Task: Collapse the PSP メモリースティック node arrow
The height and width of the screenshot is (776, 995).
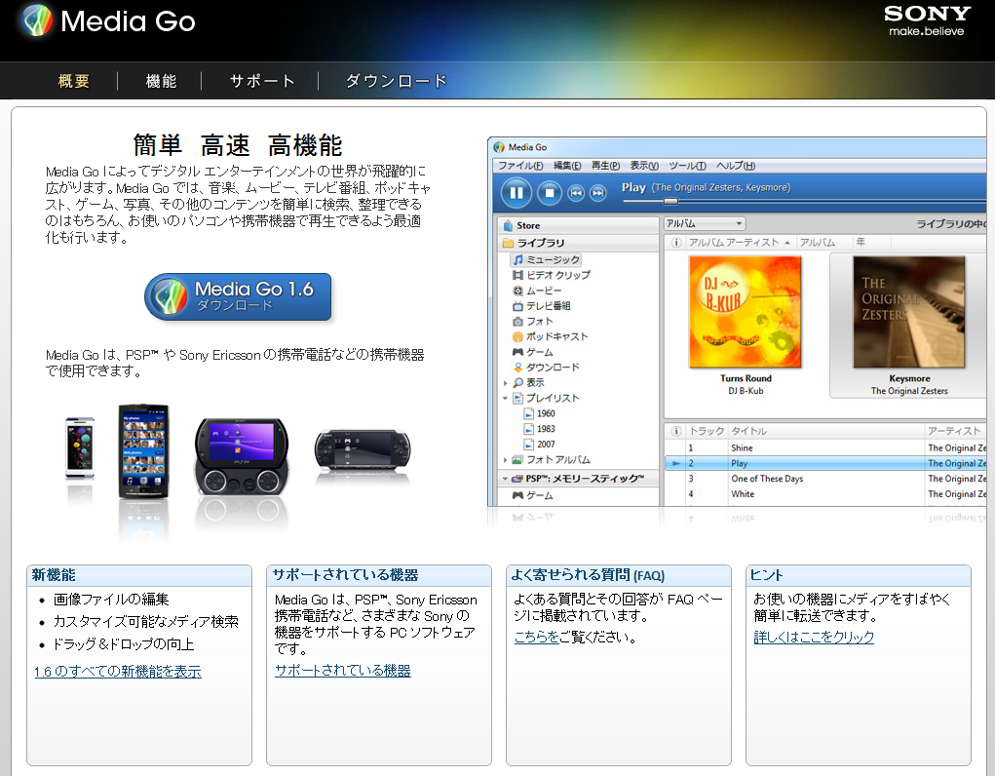Action: point(505,478)
